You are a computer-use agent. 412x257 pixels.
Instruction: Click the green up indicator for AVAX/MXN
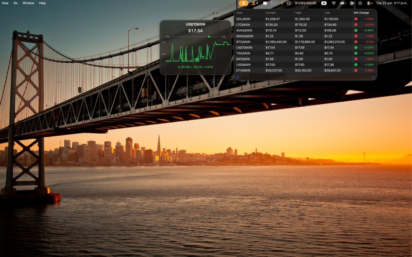[x=356, y=30]
